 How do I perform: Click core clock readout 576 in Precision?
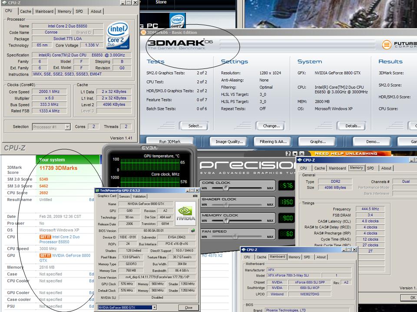pos(287,185)
